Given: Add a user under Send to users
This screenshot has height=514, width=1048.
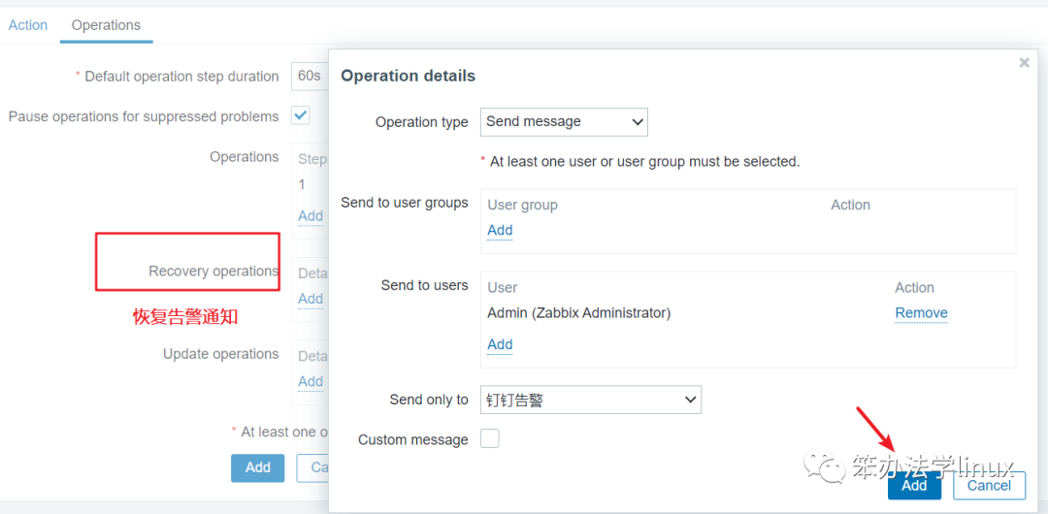Looking at the screenshot, I should (x=500, y=344).
